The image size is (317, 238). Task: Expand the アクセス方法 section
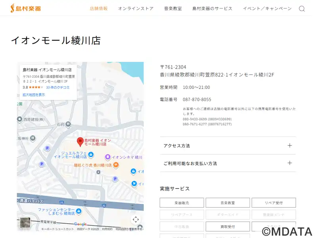click(227, 146)
